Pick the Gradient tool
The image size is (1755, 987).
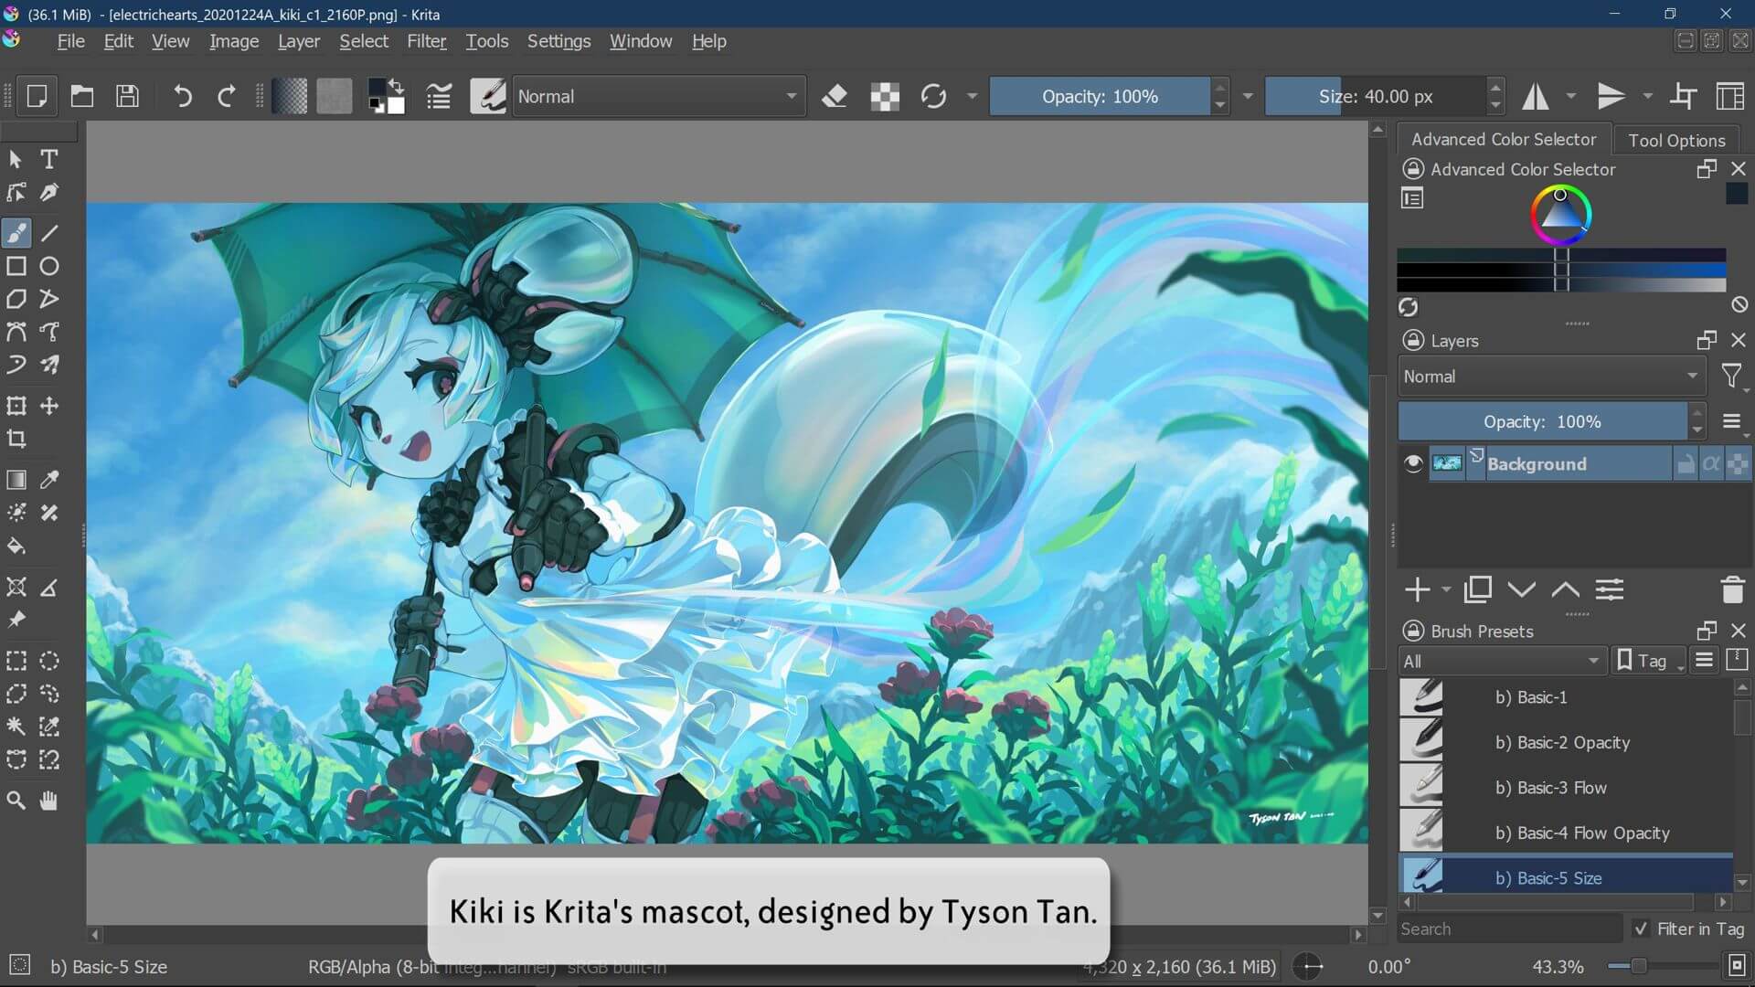tap(16, 479)
